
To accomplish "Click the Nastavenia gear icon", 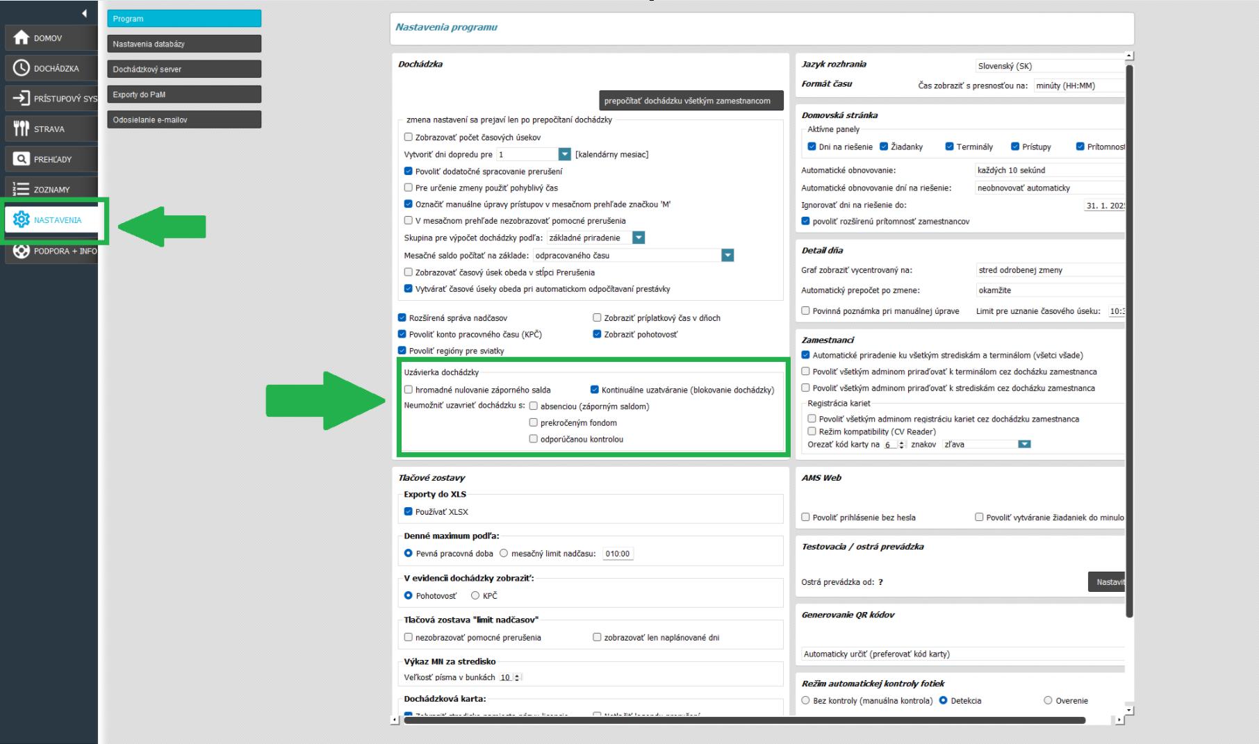I will tap(22, 220).
